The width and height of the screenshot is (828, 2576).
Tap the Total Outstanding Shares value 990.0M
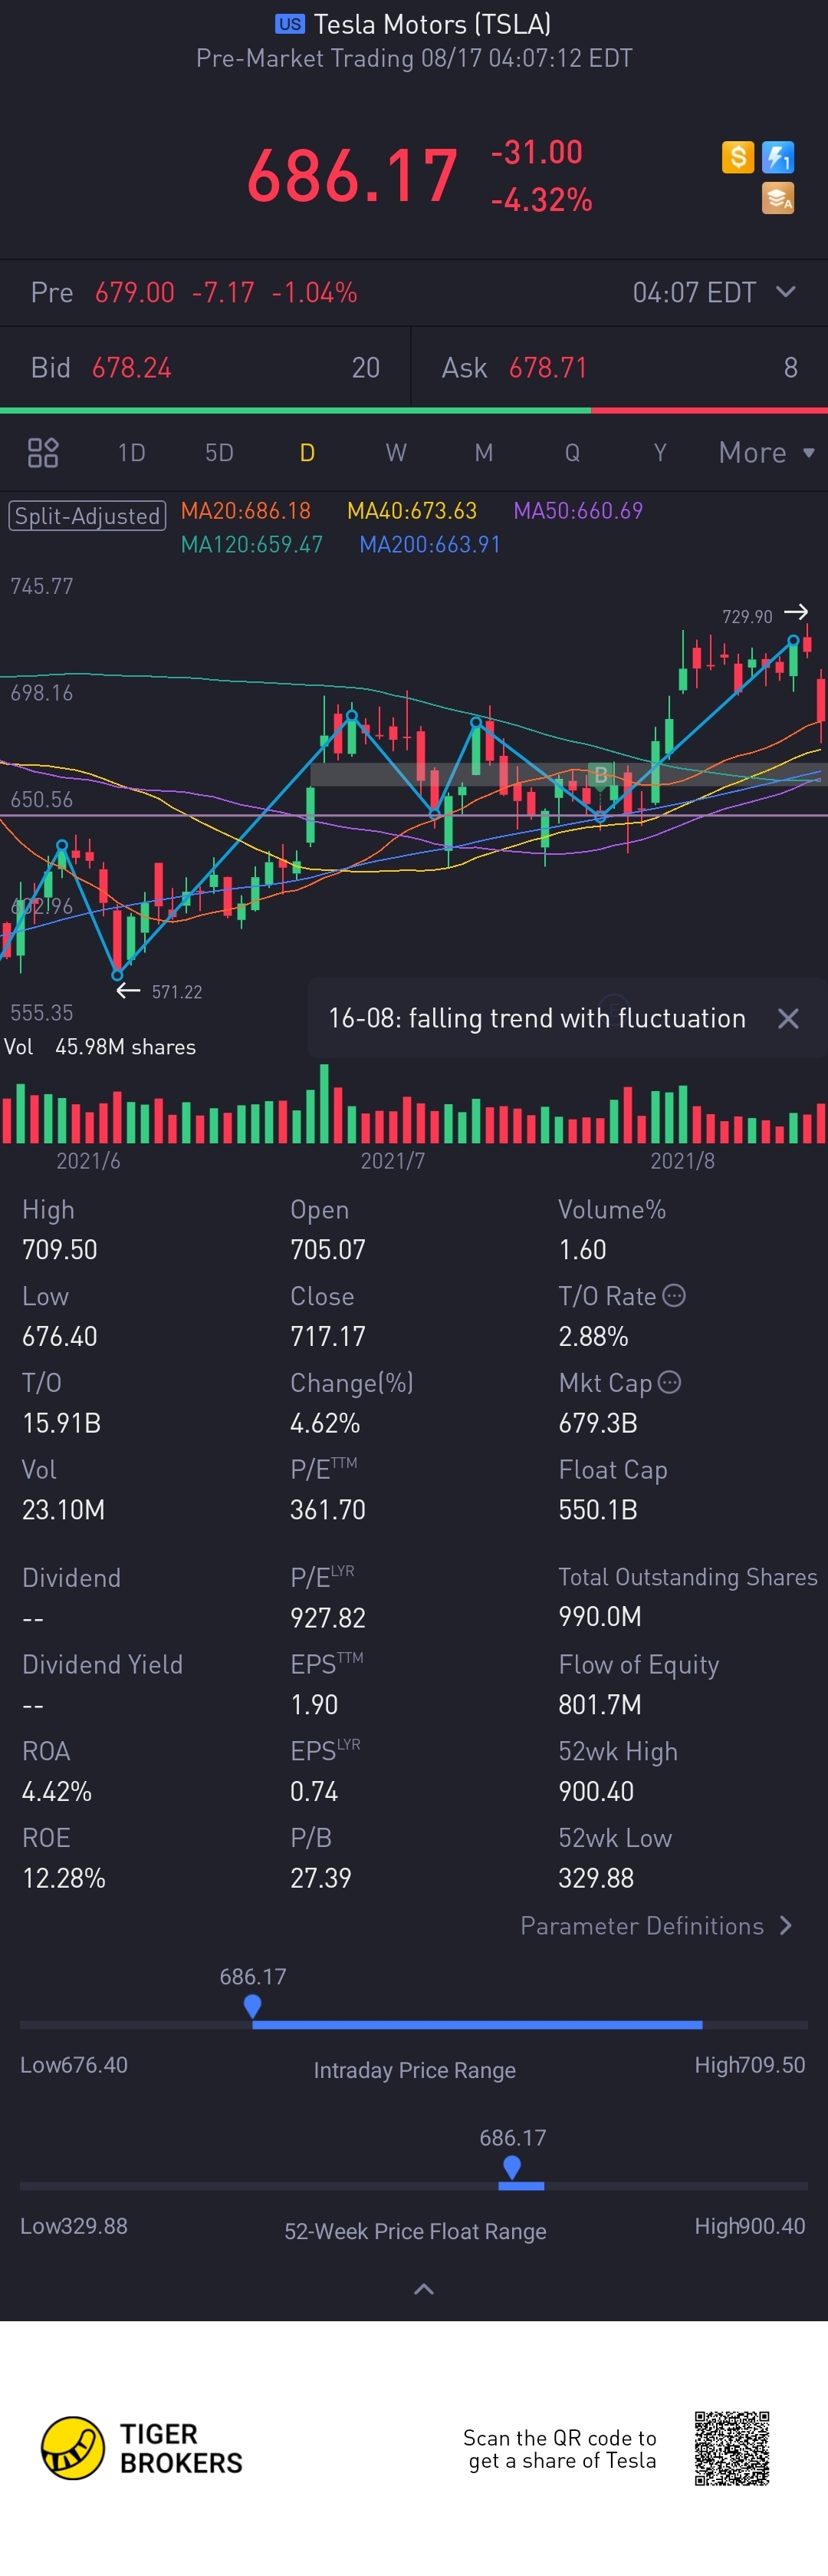600,1617
